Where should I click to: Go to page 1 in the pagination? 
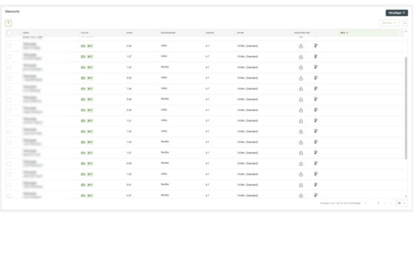coord(378,203)
